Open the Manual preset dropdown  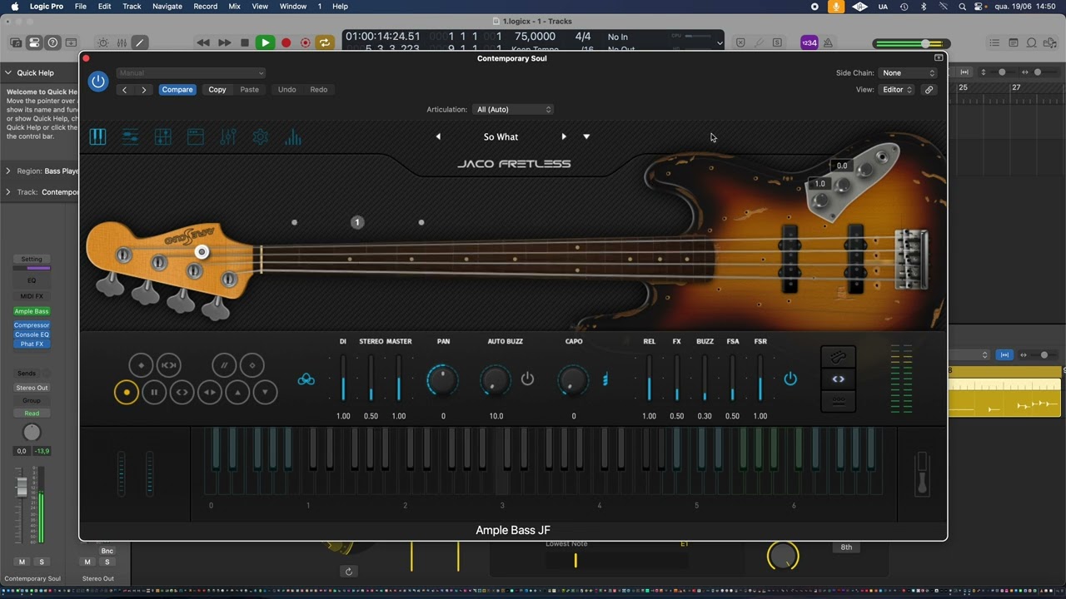click(x=191, y=73)
